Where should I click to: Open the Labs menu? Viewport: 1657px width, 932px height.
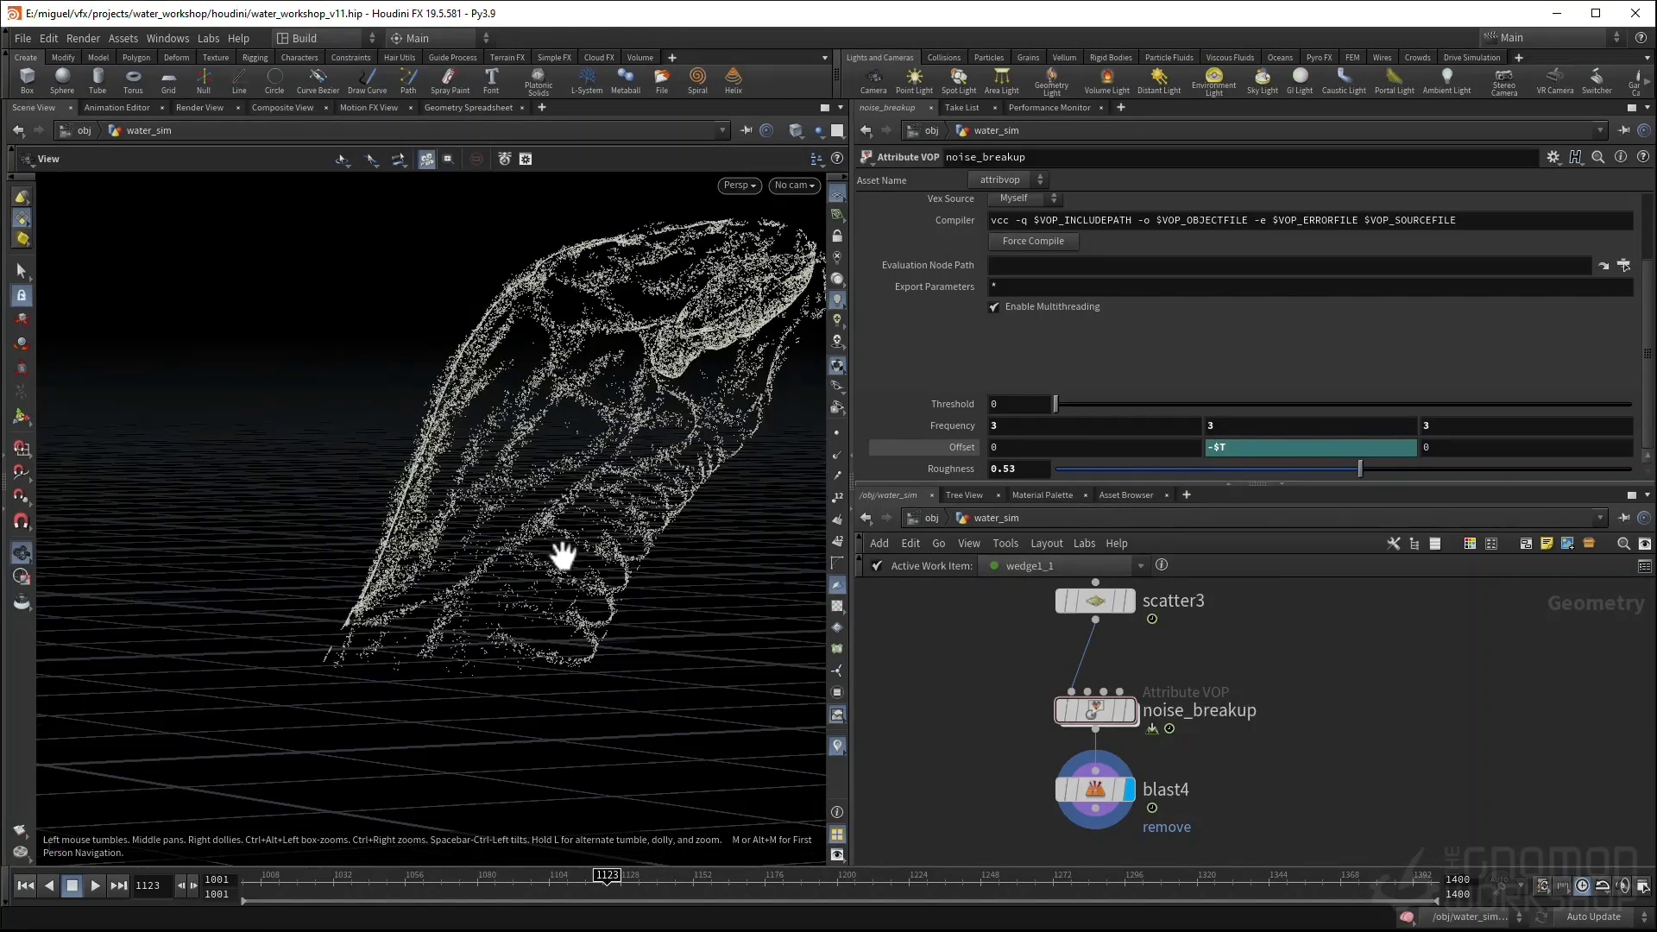pyautogui.click(x=208, y=38)
